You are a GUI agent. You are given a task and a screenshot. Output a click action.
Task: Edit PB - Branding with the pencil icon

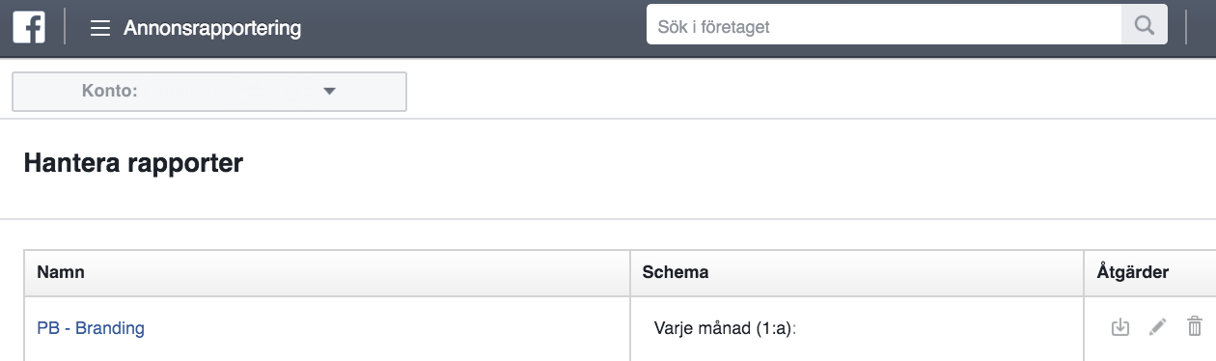1157,326
